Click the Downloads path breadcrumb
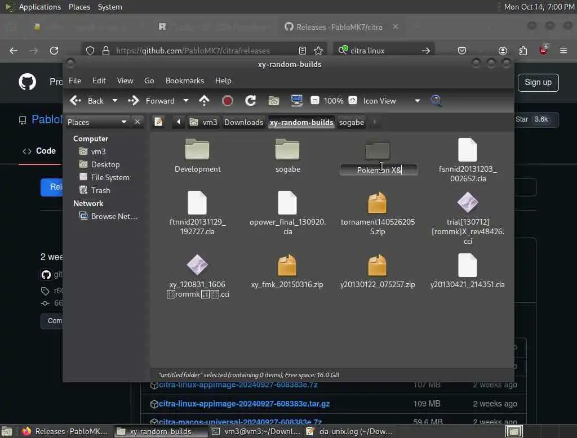Viewport: 577px width, 438px height. click(x=243, y=122)
